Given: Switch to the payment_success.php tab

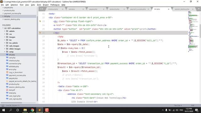Looking at the screenshot, I should coord(138,9).
